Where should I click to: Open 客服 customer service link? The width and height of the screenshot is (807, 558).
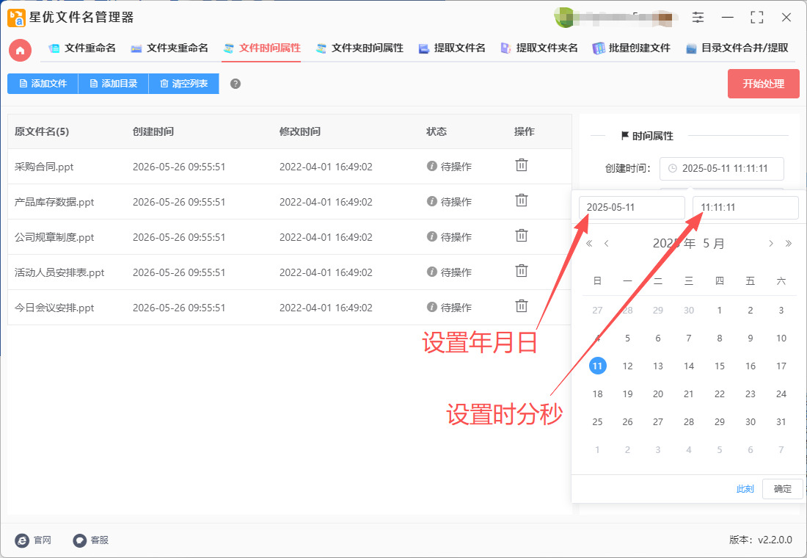tap(91, 540)
